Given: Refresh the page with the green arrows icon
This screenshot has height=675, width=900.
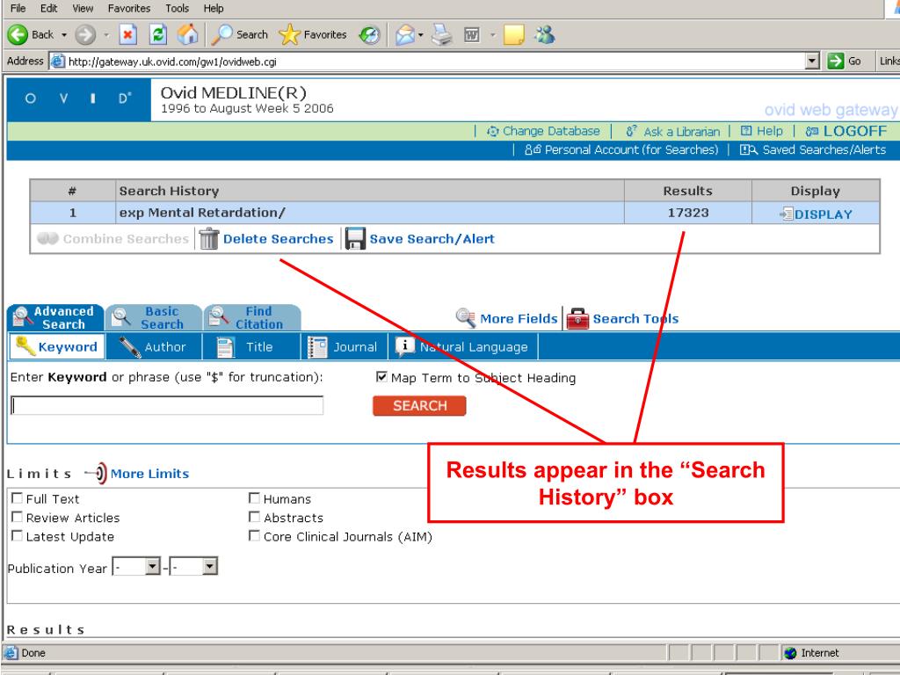Looking at the screenshot, I should (x=158, y=35).
